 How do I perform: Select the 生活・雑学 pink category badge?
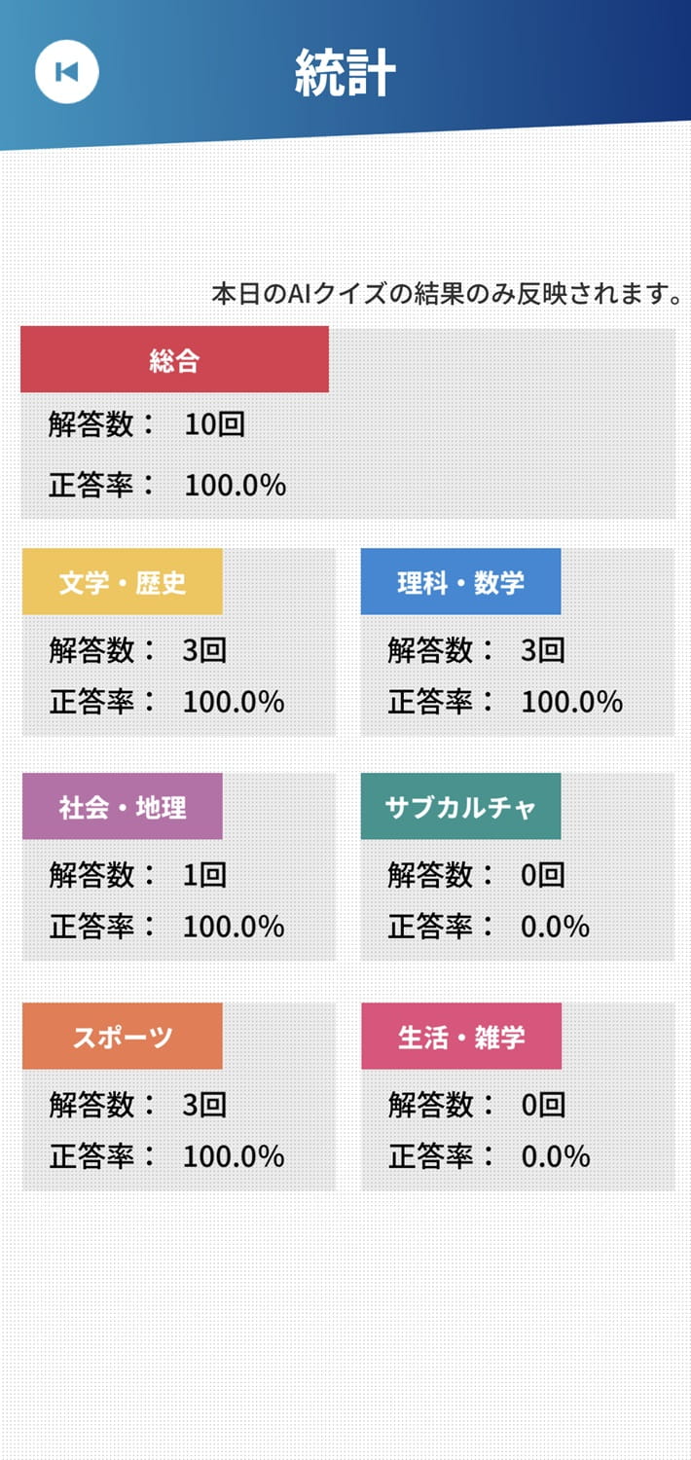(459, 1037)
